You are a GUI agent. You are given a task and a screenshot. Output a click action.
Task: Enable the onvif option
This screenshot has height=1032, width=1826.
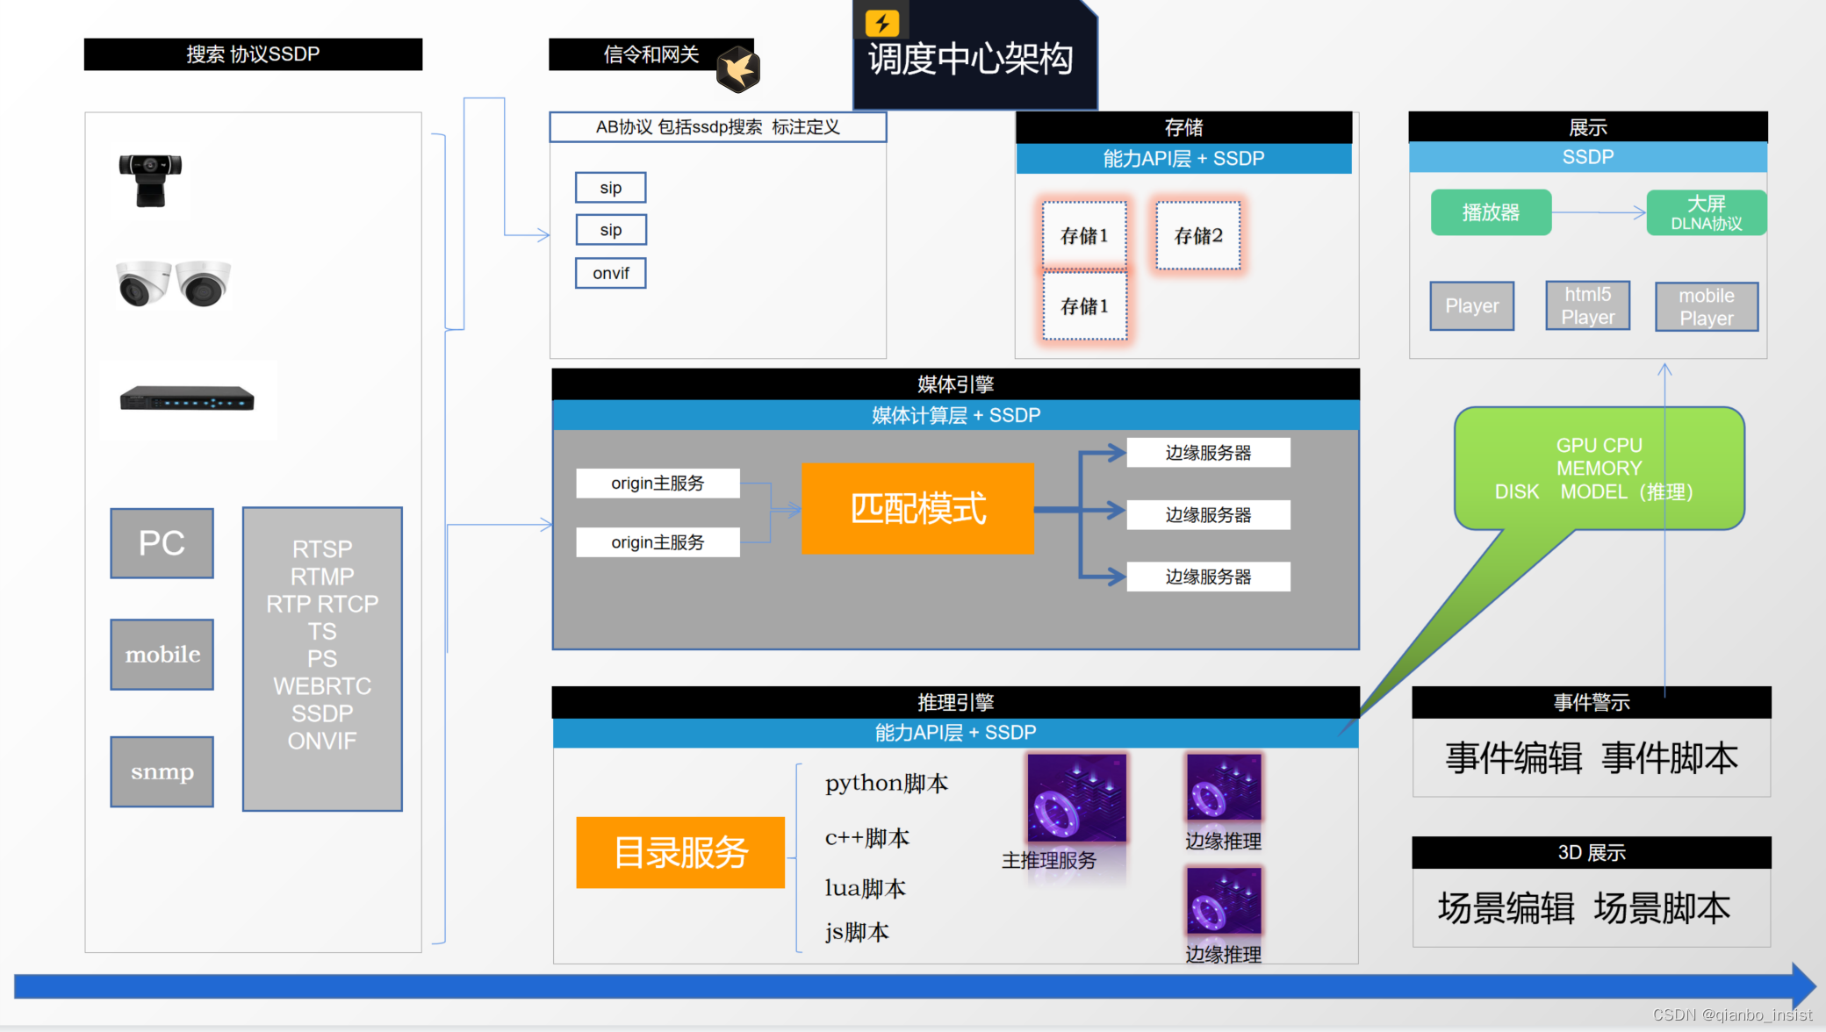pyautogui.click(x=609, y=273)
